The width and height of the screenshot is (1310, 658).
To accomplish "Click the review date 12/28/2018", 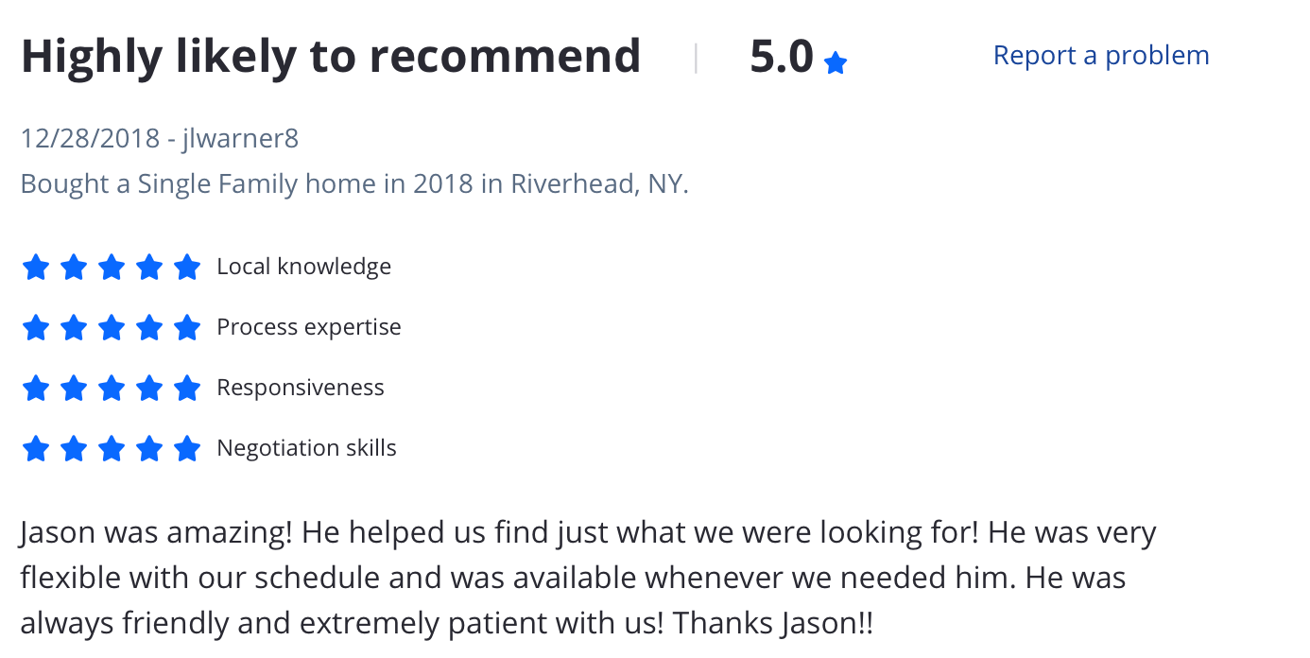I will click(90, 139).
